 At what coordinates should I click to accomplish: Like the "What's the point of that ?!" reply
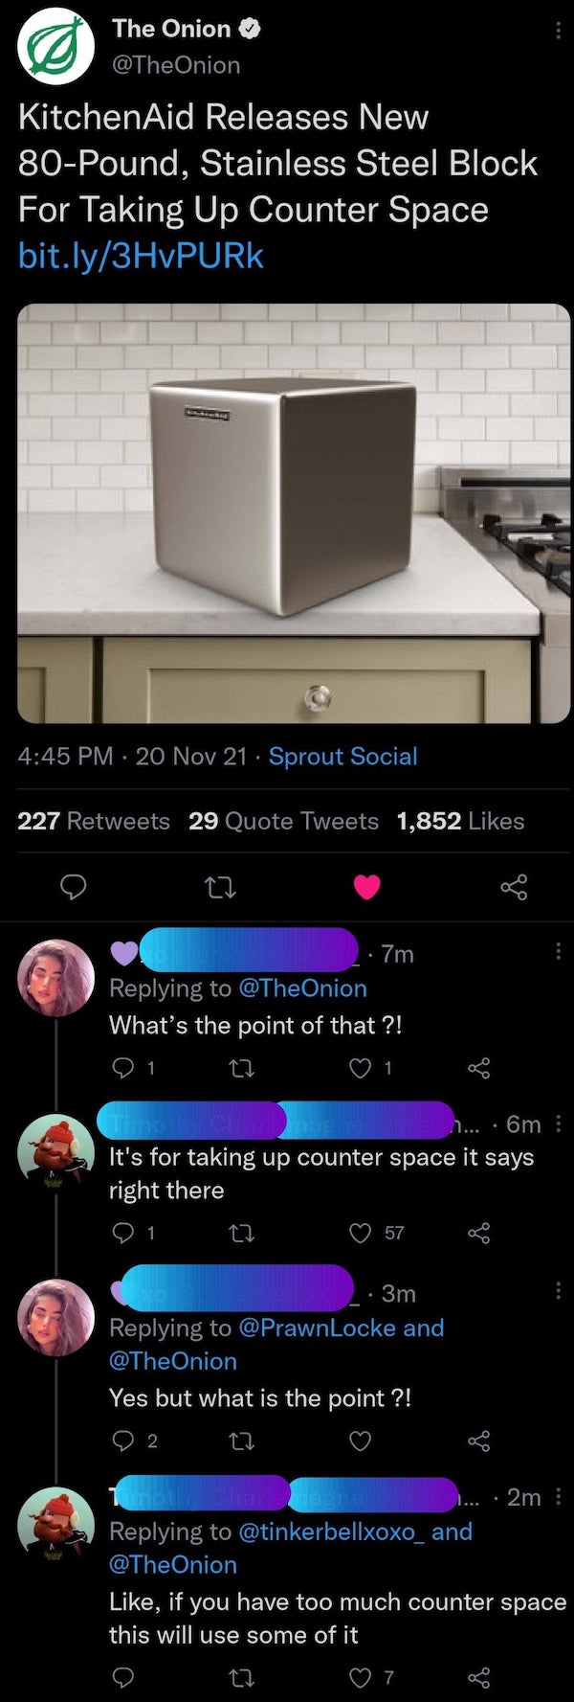click(361, 1067)
